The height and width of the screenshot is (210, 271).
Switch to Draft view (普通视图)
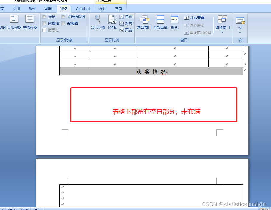[x=30, y=22]
